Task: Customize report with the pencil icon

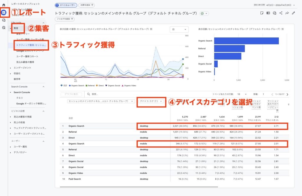Action: point(293,13)
